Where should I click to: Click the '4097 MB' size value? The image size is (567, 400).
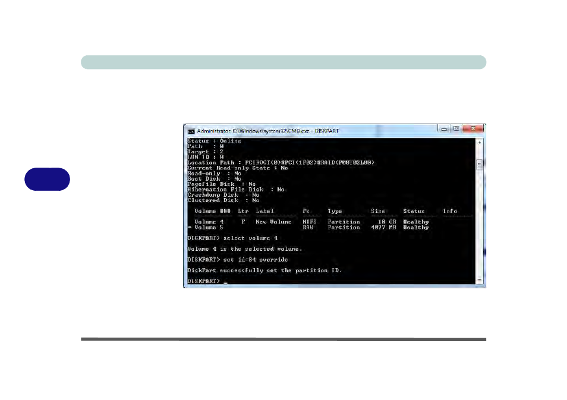(x=384, y=228)
